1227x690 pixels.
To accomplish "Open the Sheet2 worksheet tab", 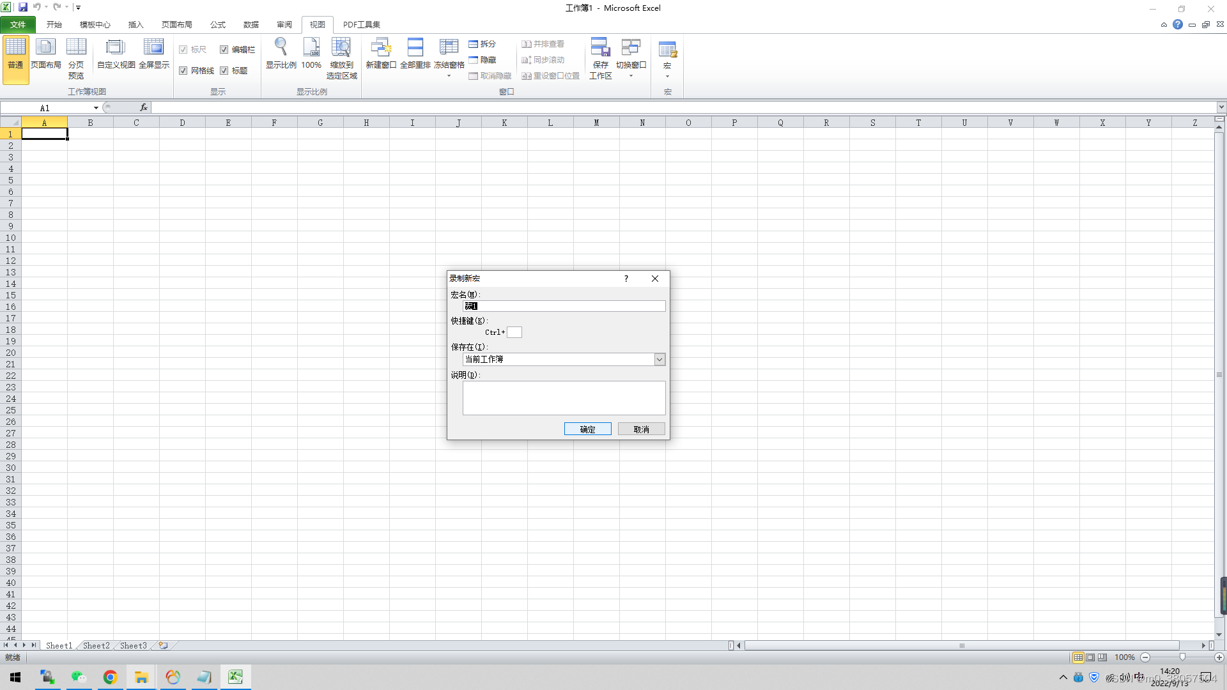I will (96, 646).
